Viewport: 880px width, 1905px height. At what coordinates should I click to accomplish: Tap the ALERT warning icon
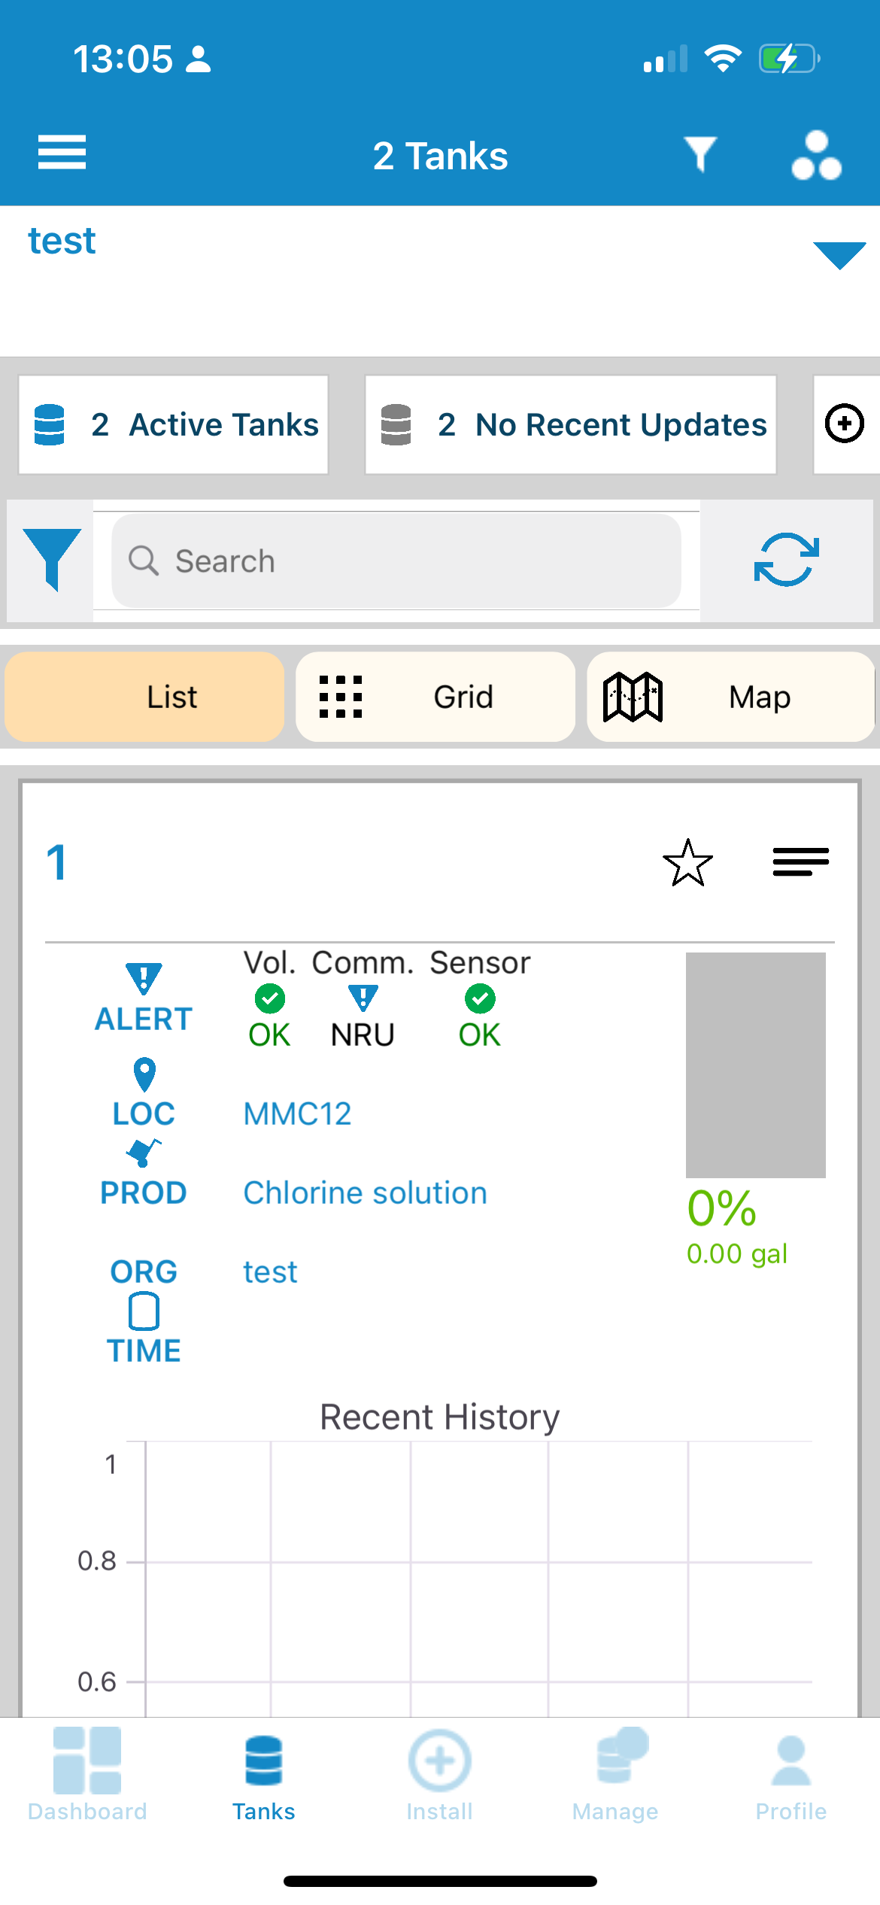144,978
